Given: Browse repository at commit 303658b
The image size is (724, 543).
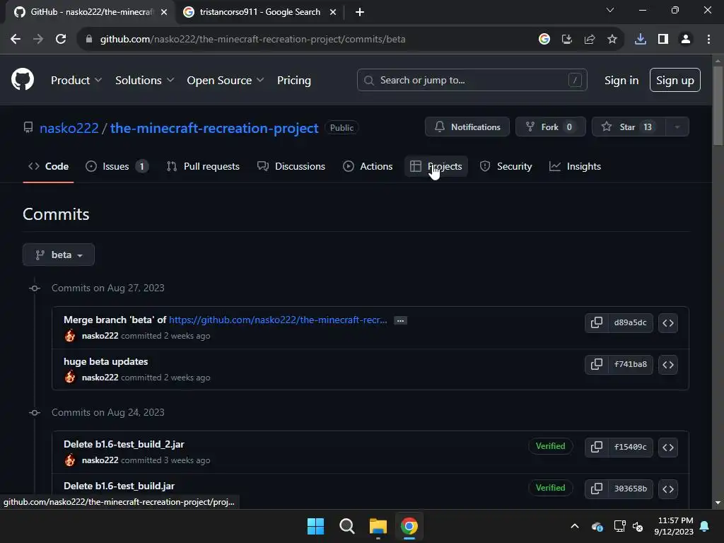Looking at the screenshot, I should coord(667,489).
